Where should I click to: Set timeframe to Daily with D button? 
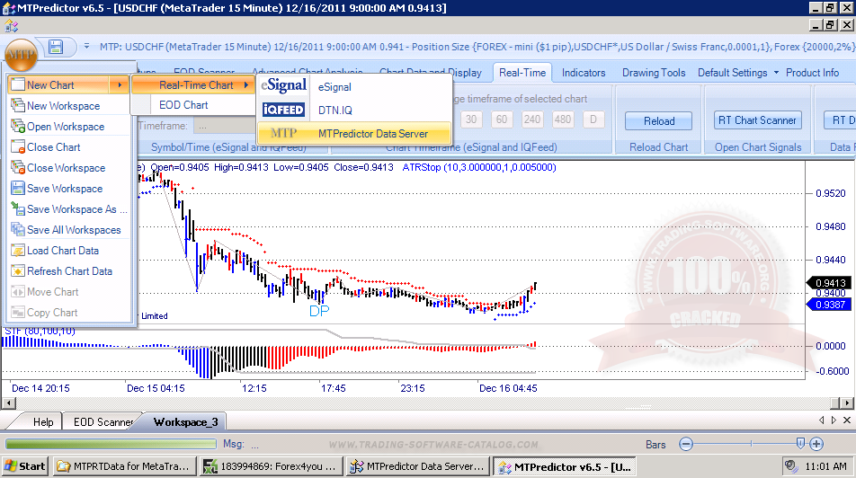point(593,119)
